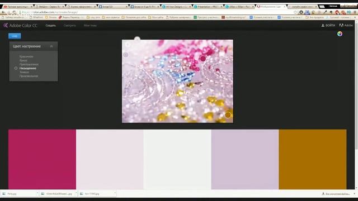Switch to the All Your Designs tab
358x201 pixels.
[x=176, y=7]
